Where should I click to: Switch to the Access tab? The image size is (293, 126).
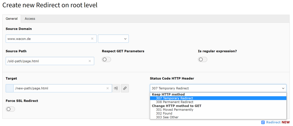[x=30, y=19]
